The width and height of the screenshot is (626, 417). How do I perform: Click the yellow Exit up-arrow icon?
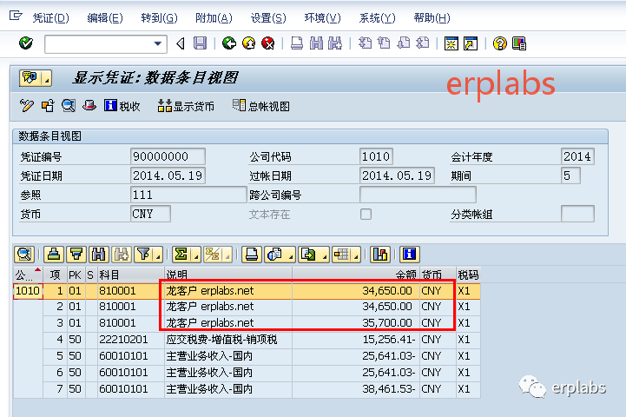coord(249,43)
